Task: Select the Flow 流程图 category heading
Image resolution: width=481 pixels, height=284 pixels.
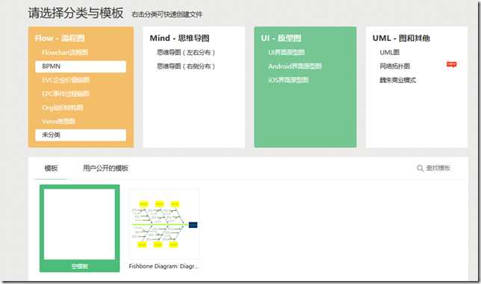Action: point(60,38)
